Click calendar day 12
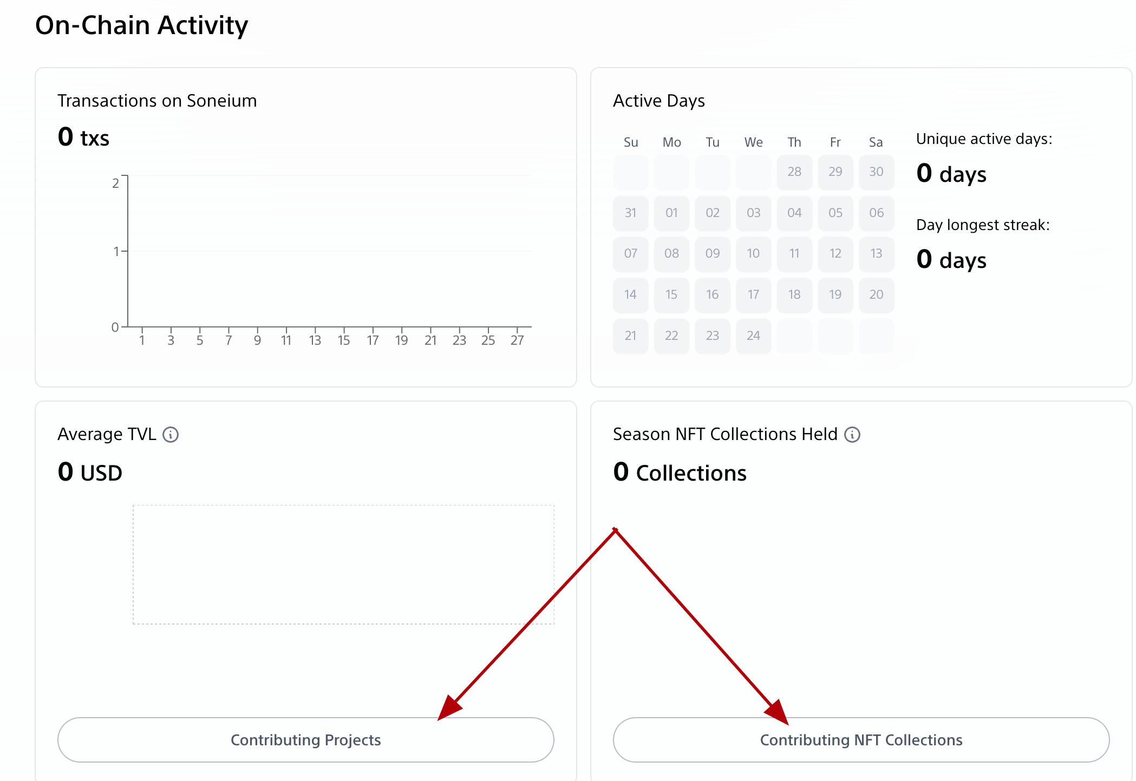This screenshot has width=1136, height=781. pyautogui.click(x=835, y=254)
